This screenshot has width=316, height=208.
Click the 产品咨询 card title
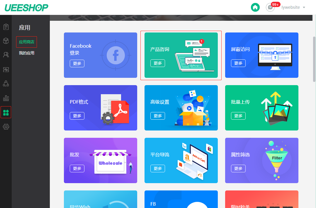point(159,49)
